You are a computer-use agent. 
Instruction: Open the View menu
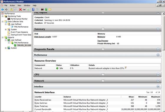19,6
